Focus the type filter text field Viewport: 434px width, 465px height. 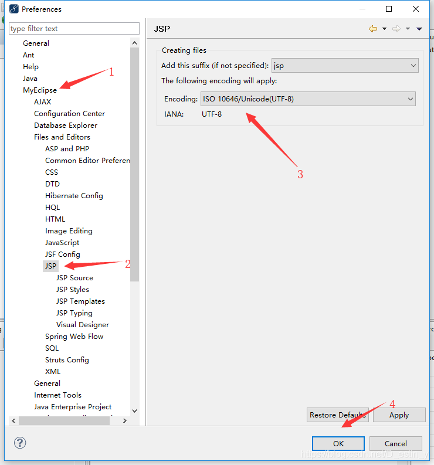(74, 29)
